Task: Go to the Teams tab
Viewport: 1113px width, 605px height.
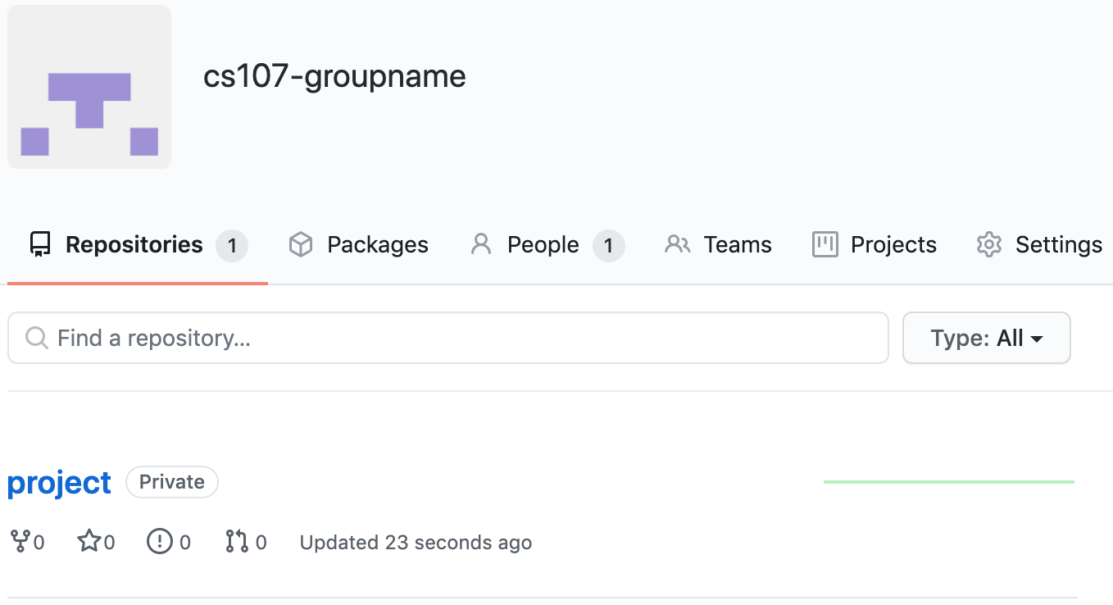Action: pos(718,245)
